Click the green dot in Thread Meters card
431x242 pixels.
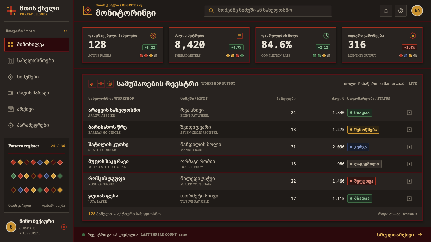[x=242, y=56]
